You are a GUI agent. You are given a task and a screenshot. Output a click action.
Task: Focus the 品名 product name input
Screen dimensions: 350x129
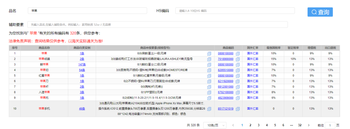[87, 11]
